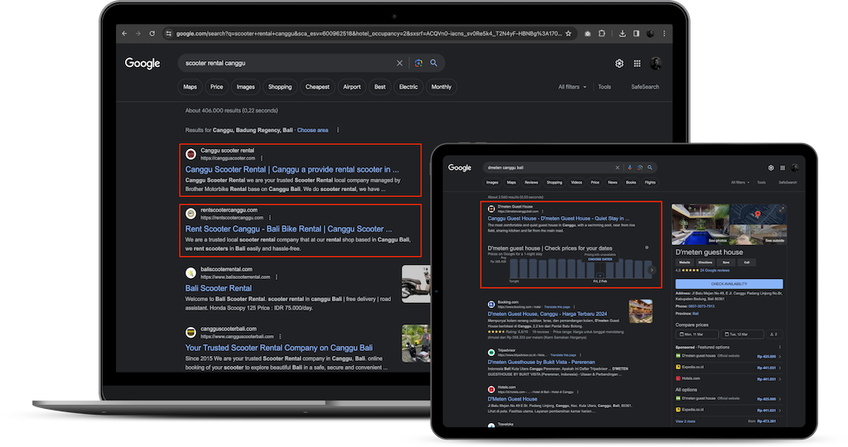
Task: Open Chrome downloads icon on laptop
Action: click(623, 33)
